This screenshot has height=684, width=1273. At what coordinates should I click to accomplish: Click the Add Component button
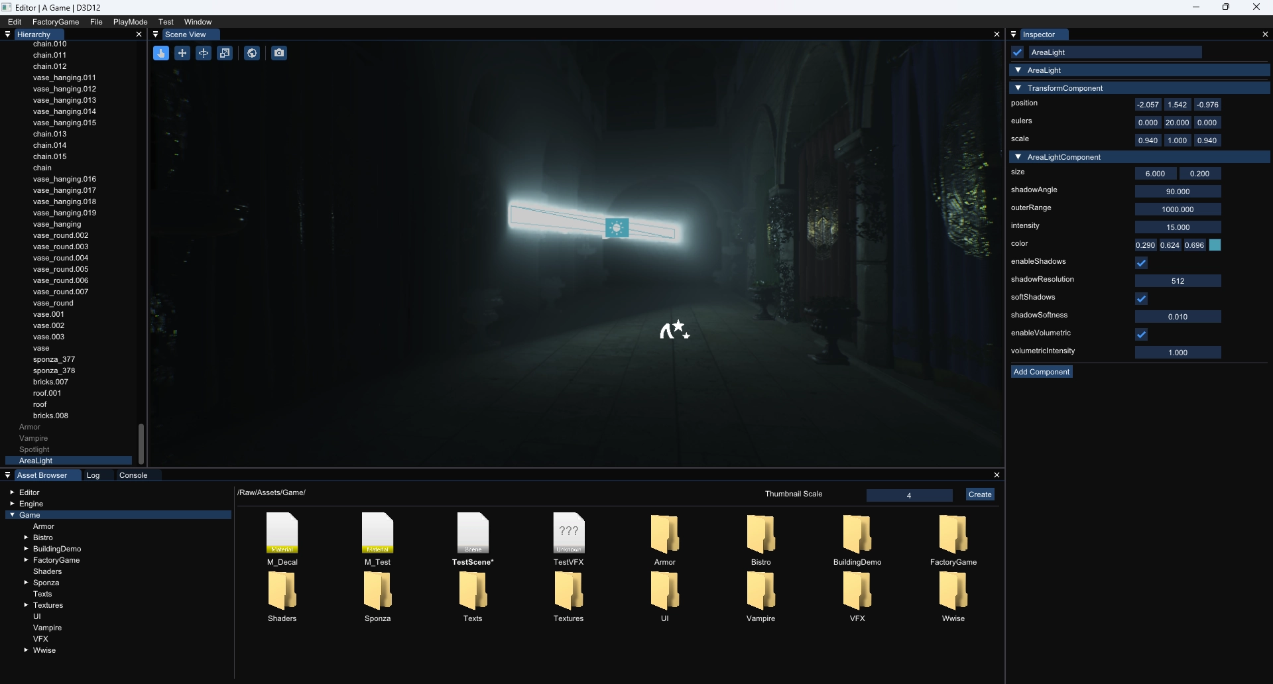1041,372
